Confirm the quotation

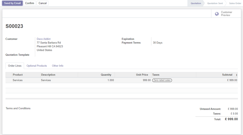coord(30,3)
